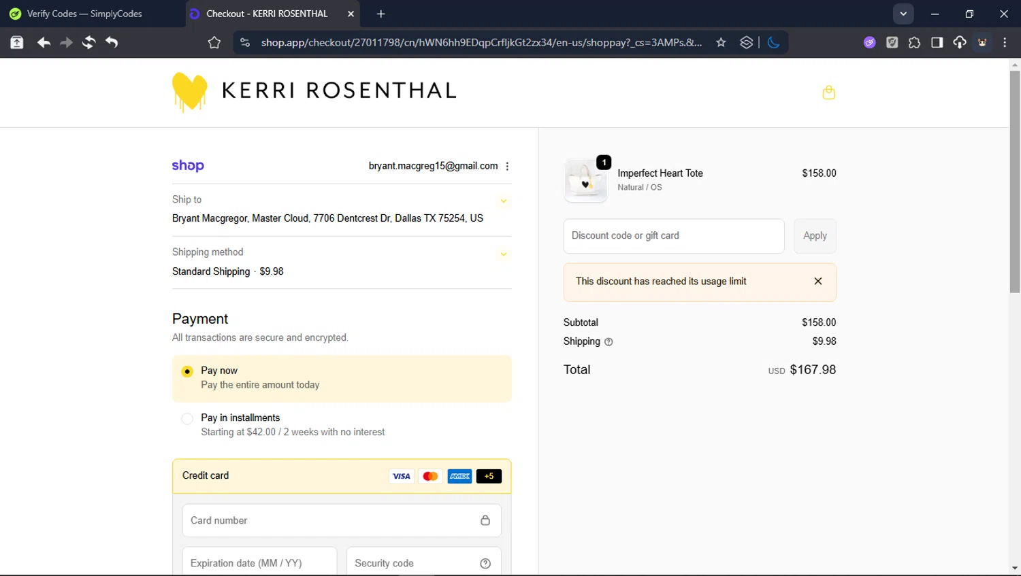This screenshot has height=576, width=1021.
Task: Open the extensions puzzle icon
Action: click(914, 43)
